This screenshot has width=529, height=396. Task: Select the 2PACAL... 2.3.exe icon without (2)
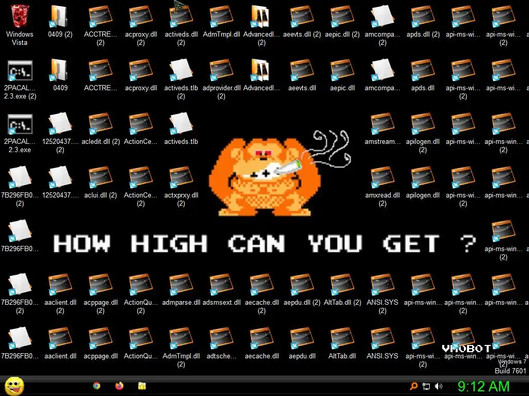[x=20, y=125]
